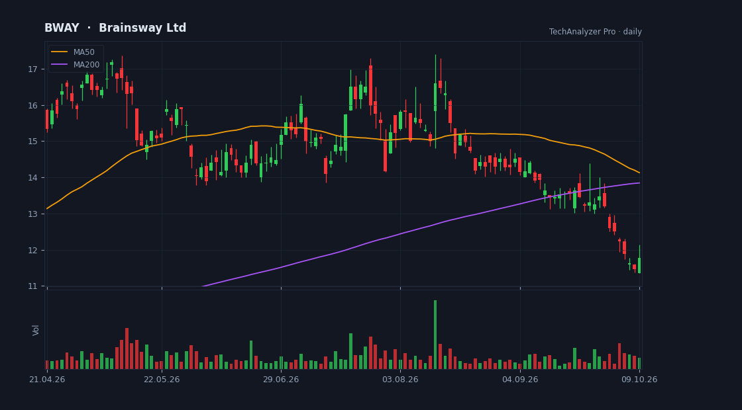Pick the purple line swatch beside MA200

pyautogui.click(x=60, y=65)
